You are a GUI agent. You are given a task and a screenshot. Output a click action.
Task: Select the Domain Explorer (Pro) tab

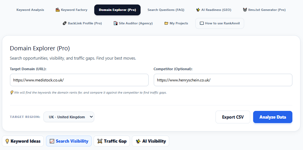point(117,10)
